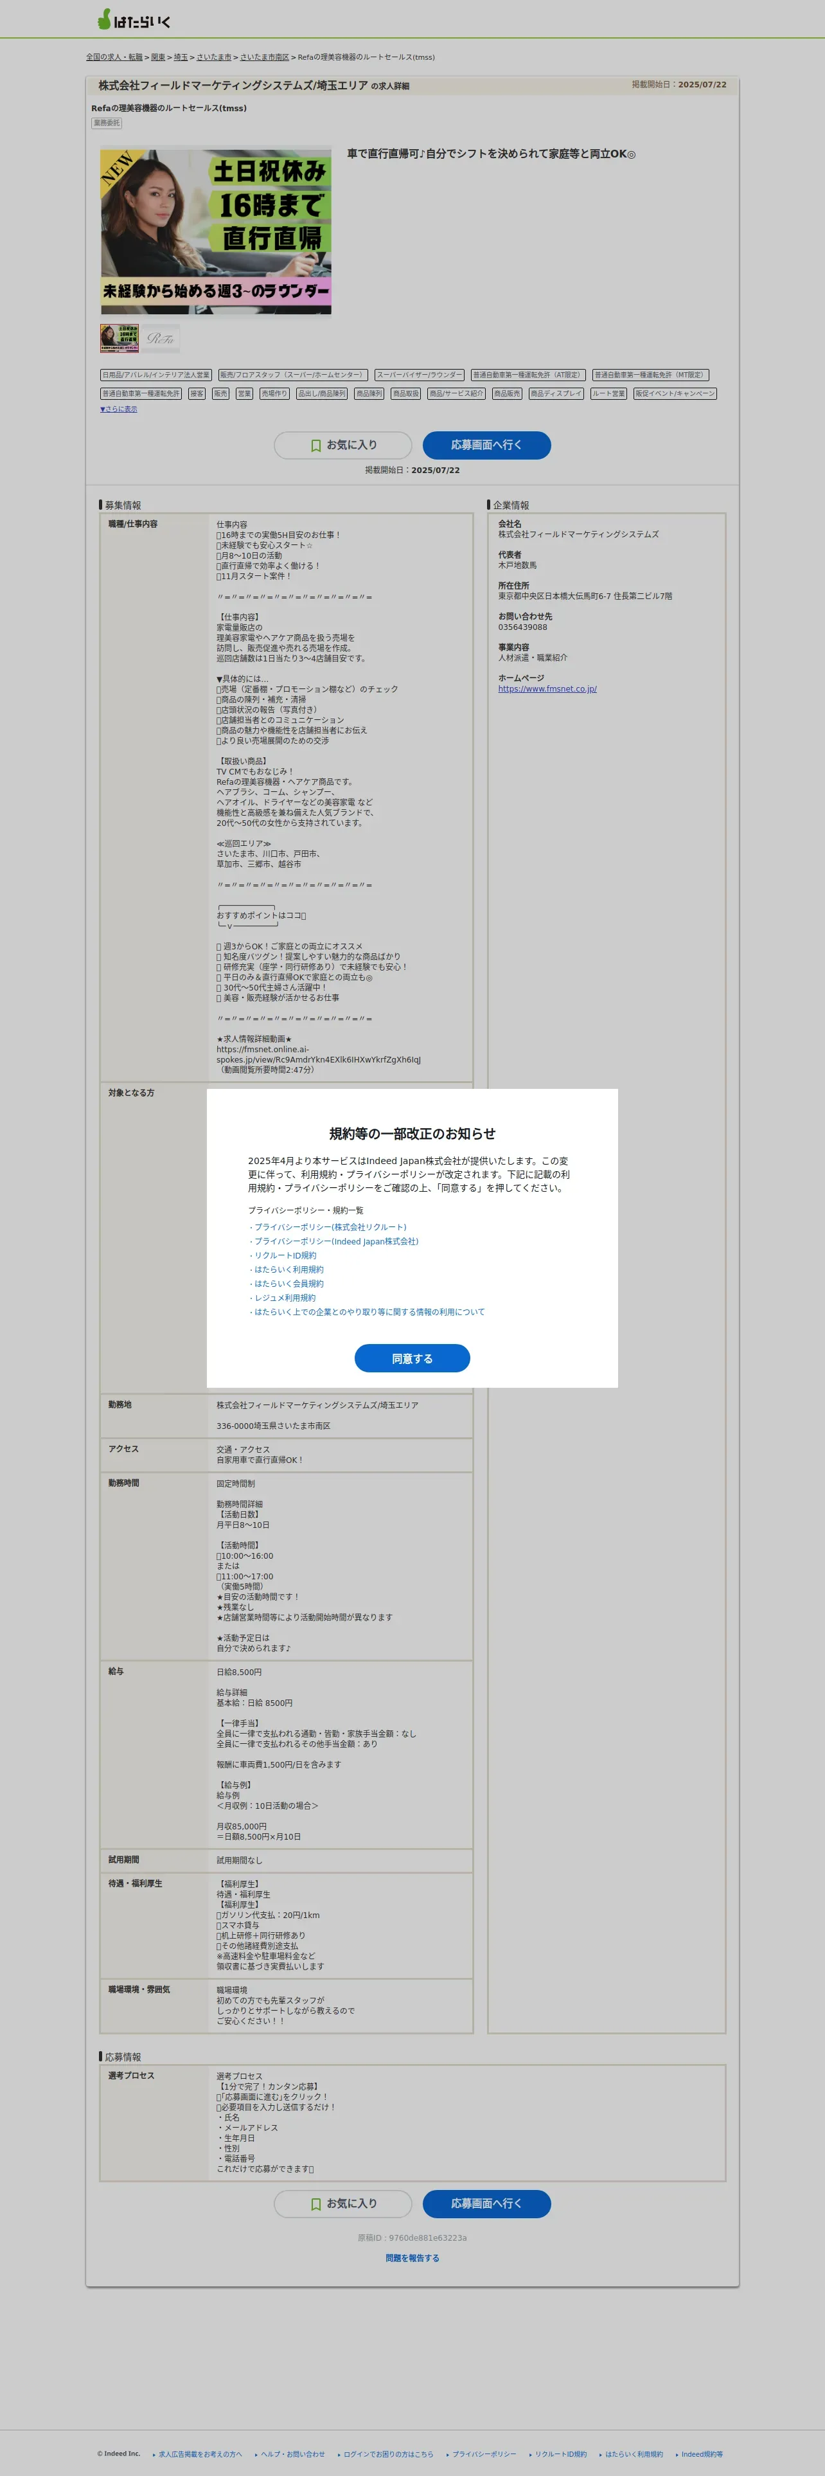Click 応募画面へ行く button under the tags
The width and height of the screenshot is (825, 2476).
pyautogui.click(x=487, y=445)
